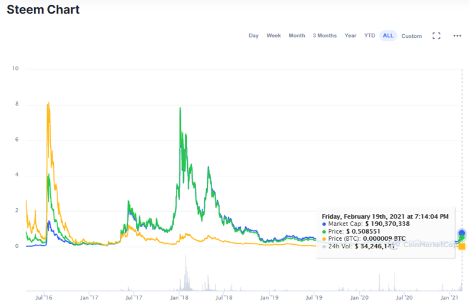Click the Market Cap value in tooltip
The image size is (469, 305).
[x=387, y=224]
